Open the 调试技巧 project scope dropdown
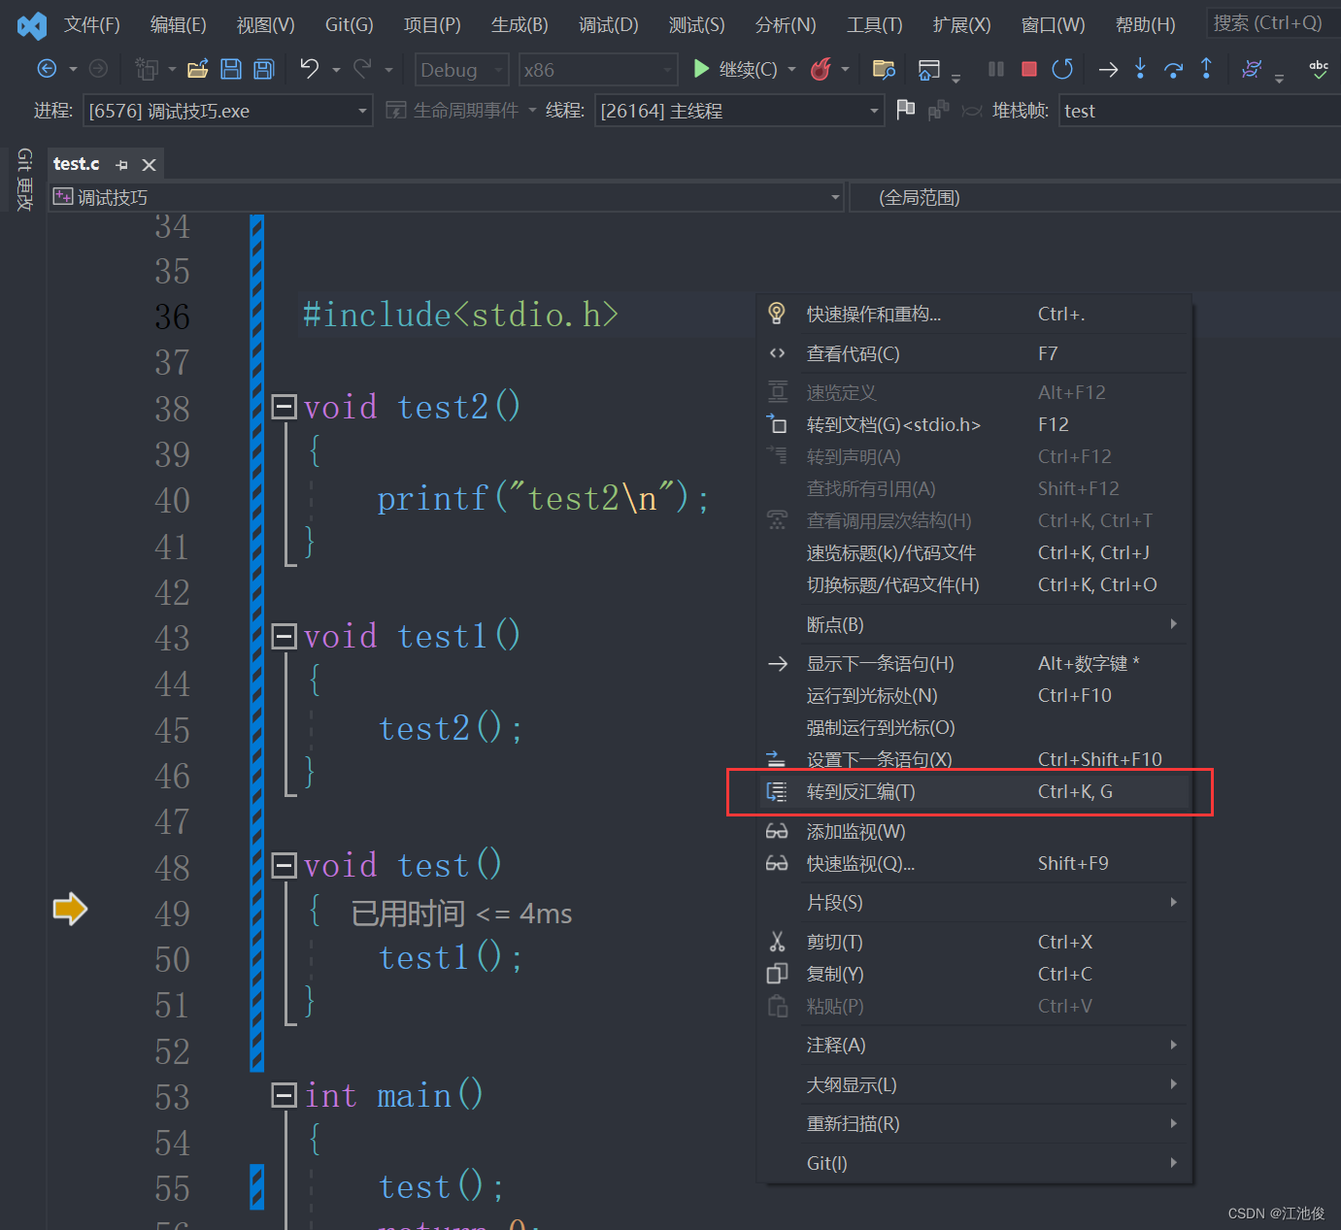1341x1230 pixels. point(447,198)
